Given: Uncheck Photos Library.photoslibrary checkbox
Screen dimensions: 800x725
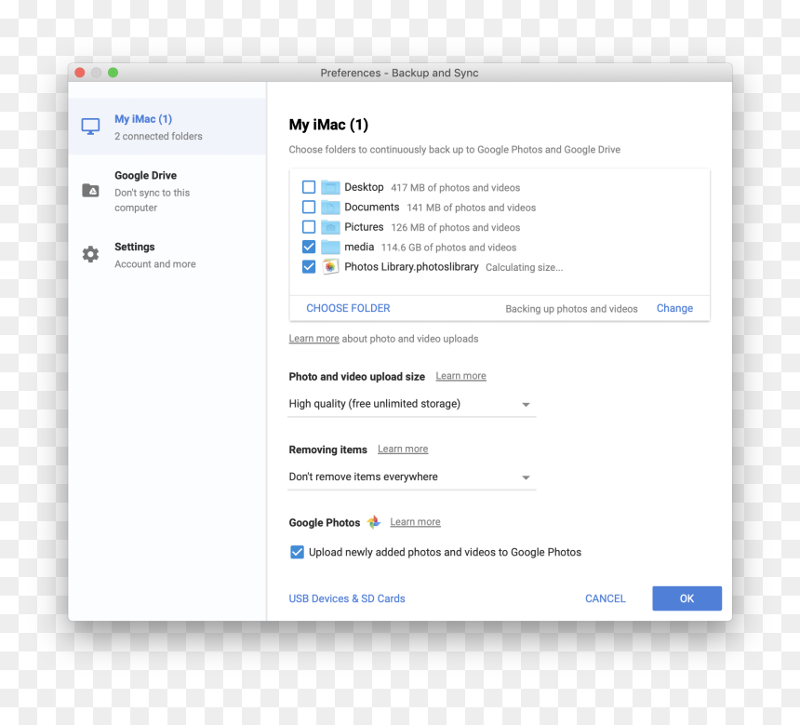Looking at the screenshot, I should pyautogui.click(x=309, y=266).
